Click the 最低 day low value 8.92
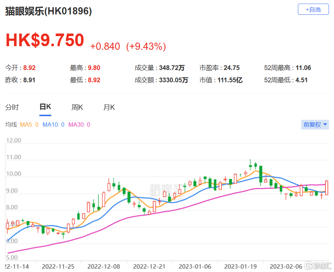The width and height of the screenshot is (334, 272). point(94,80)
